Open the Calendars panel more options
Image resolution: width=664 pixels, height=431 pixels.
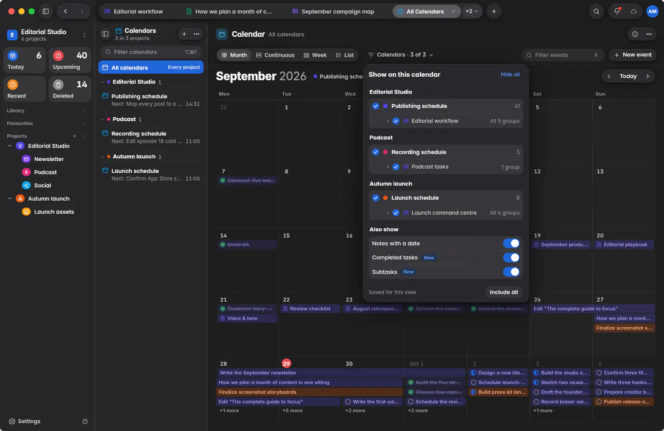click(197, 34)
